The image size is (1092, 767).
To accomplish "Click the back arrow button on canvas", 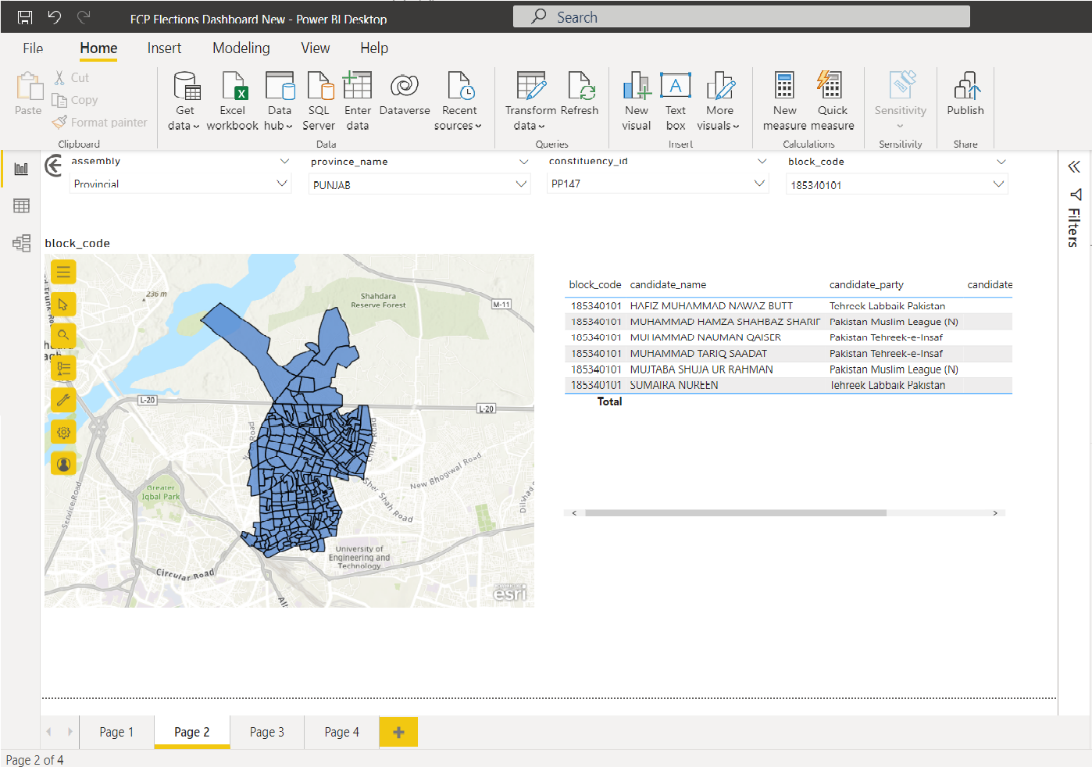I will click(x=54, y=166).
